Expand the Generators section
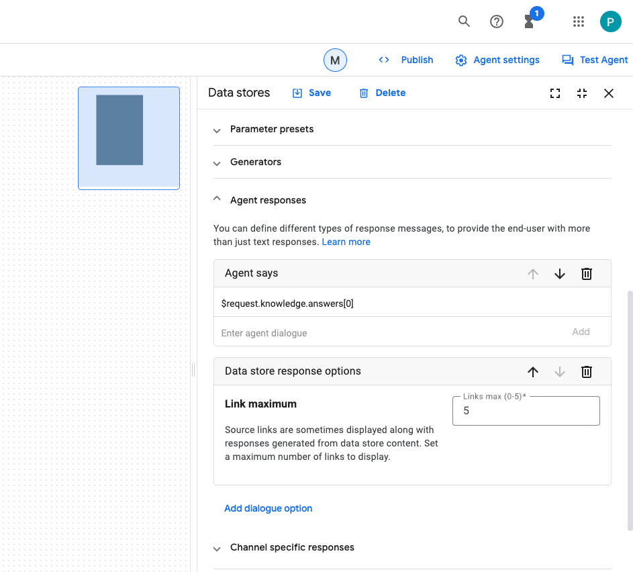The width and height of the screenshot is (633, 572). (217, 162)
